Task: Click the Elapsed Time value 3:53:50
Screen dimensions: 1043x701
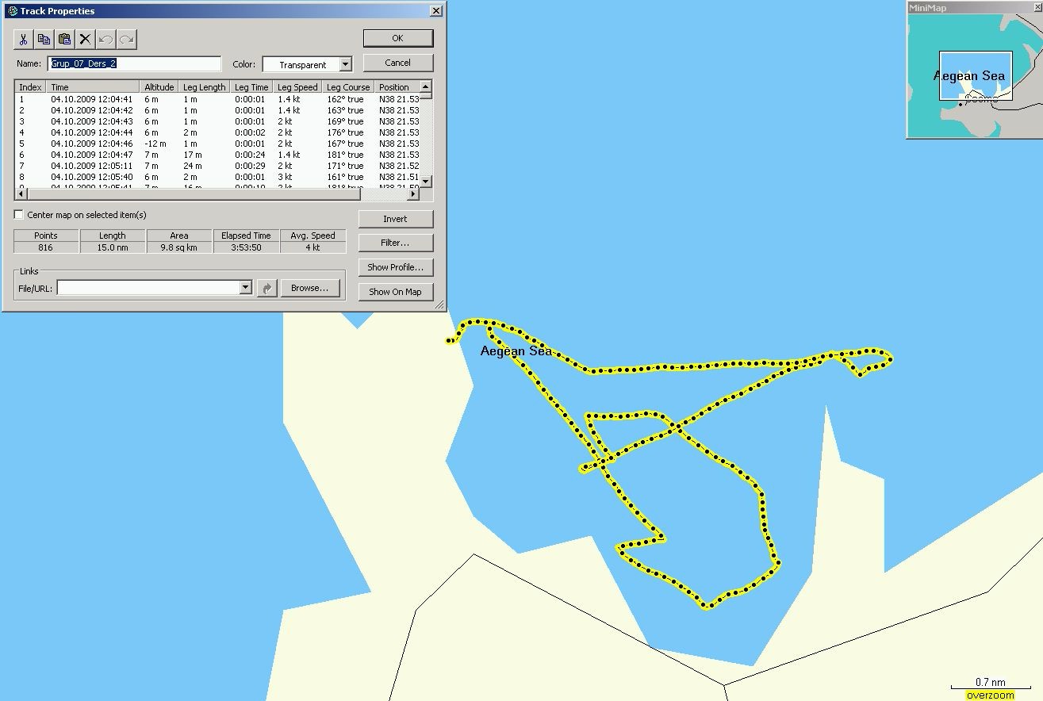Action: pos(246,247)
